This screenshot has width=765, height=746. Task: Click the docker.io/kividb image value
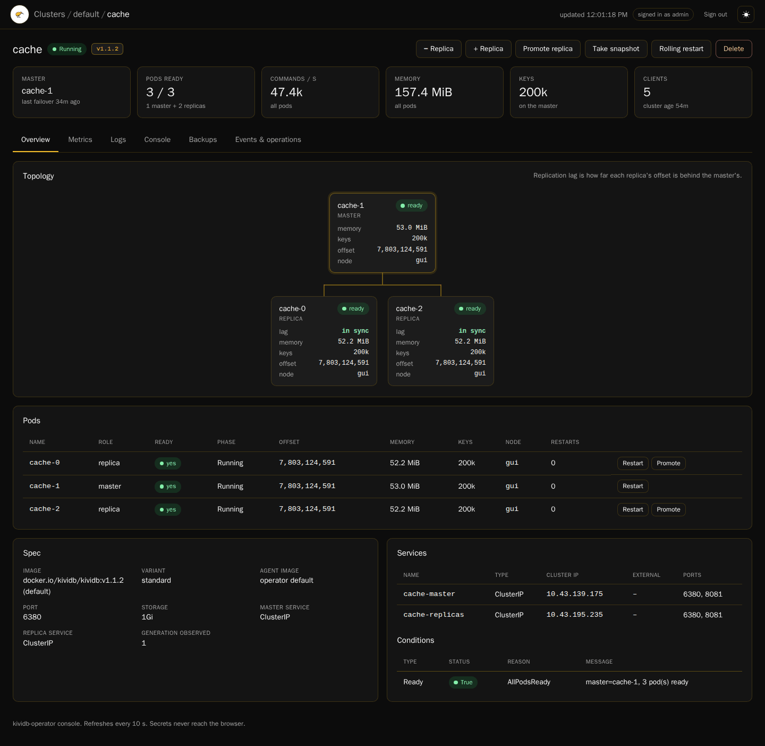73,586
